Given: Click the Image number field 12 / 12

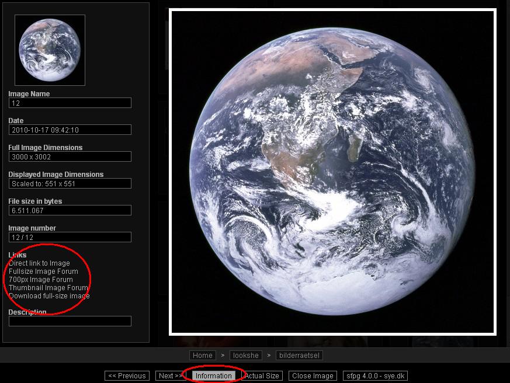Looking at the screenshot, I should coord(70,237).
